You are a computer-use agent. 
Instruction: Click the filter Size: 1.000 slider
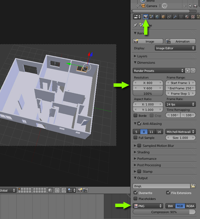point(181,138)
